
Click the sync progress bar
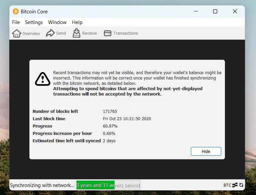108,185
